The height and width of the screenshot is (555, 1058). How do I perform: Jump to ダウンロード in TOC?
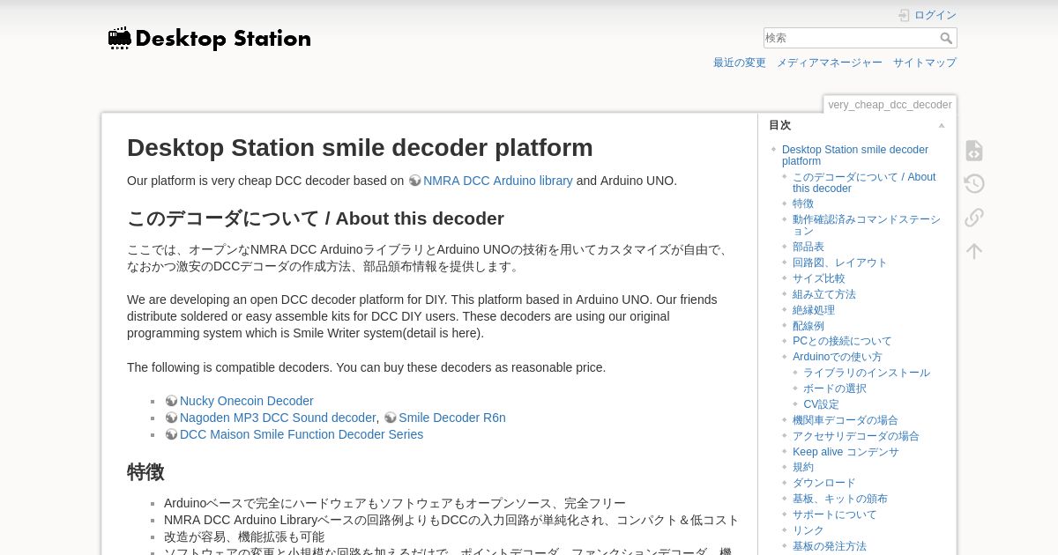click(824, 483)
